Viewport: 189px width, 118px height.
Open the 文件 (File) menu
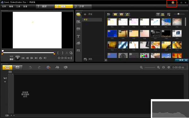pos(4,7)
